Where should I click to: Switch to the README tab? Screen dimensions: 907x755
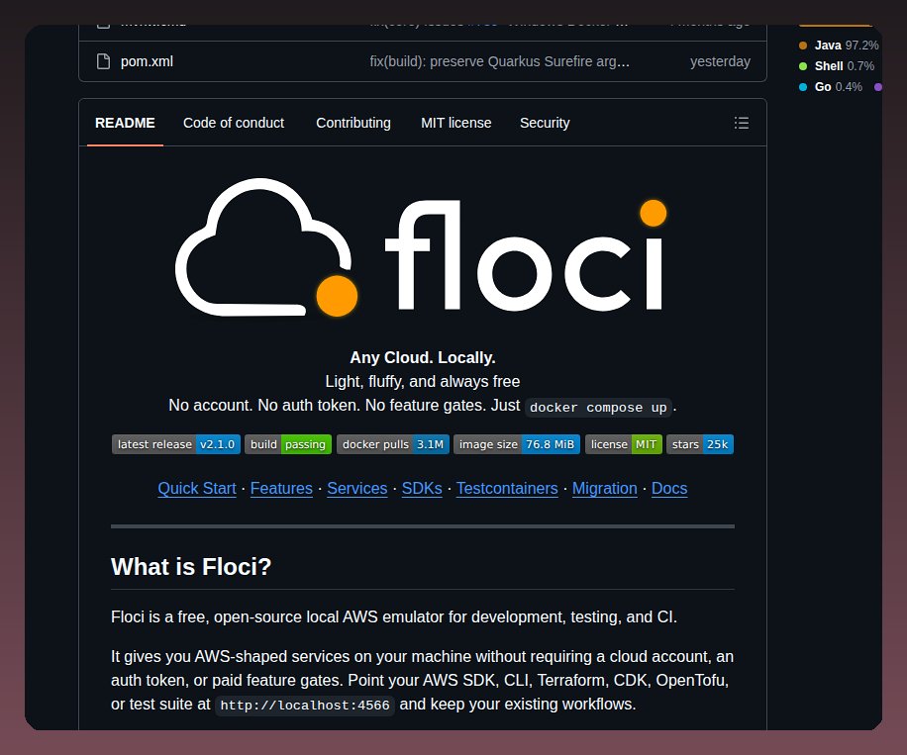click(x=125, y=123)
